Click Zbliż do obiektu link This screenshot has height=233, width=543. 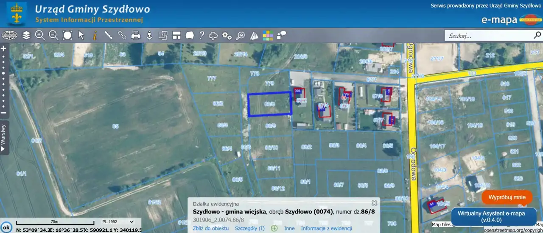(x=211, y=228)
